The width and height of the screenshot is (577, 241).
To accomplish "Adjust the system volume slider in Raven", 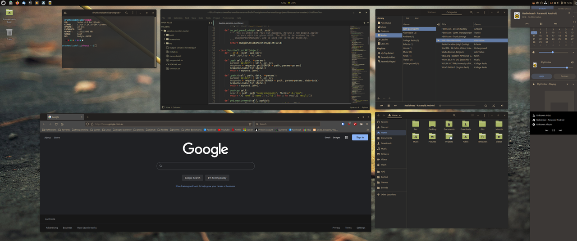I will click(553, 52).
